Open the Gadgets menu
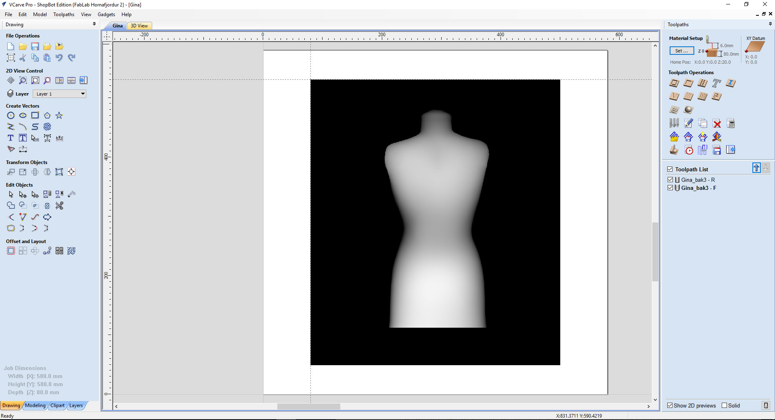The width and height of the screenshot is (775, 420). [106, 15]
